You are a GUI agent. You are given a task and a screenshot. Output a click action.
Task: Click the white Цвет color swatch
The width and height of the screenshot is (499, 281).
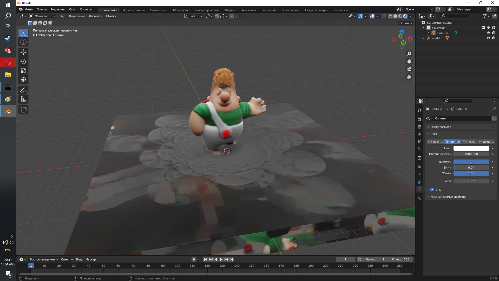pyautogui.click(x=471, y=148)
